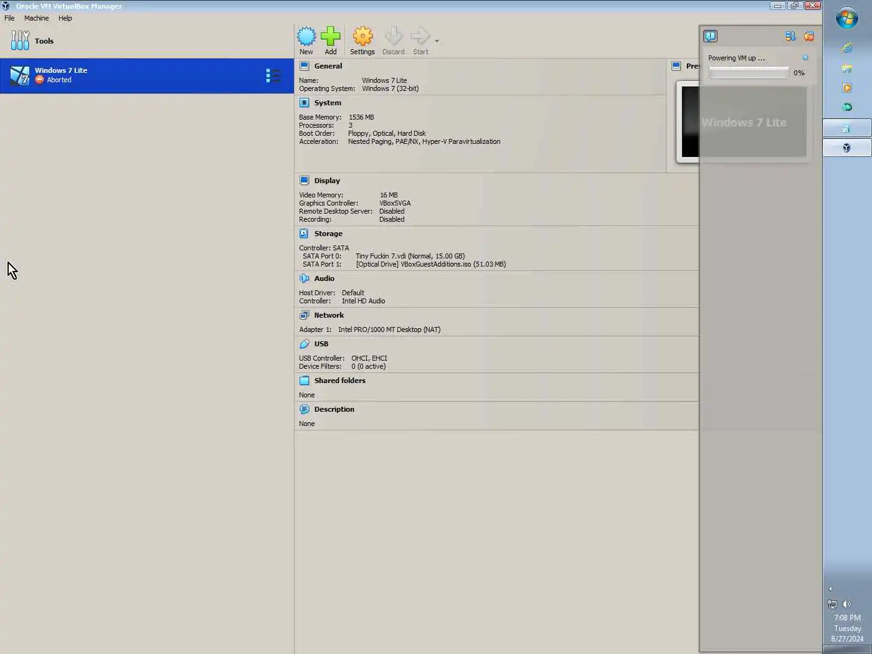
Task: Click the Discard saved state icon
Action: [394, 36]
